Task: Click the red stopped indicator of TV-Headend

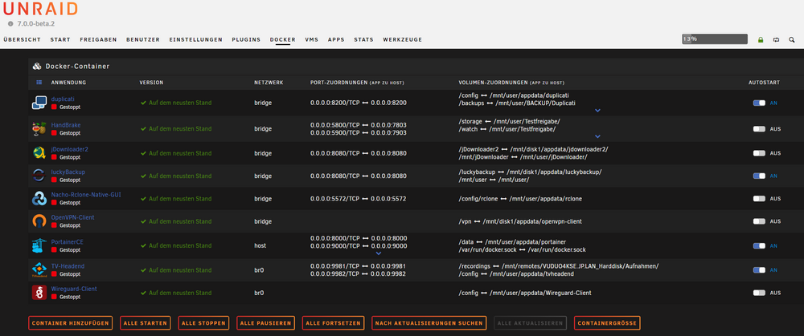Action: (x=54, y=273)
